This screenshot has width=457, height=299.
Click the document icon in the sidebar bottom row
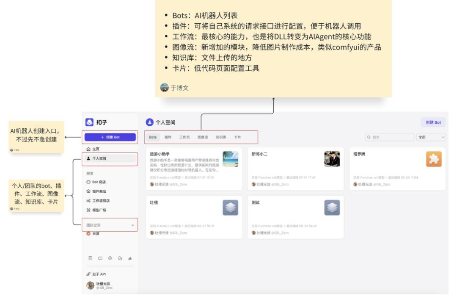[x=91, y=258]
